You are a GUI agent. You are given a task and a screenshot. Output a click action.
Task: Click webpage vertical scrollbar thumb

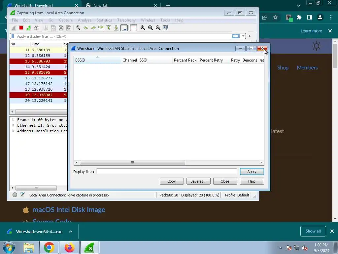point(335,56)
